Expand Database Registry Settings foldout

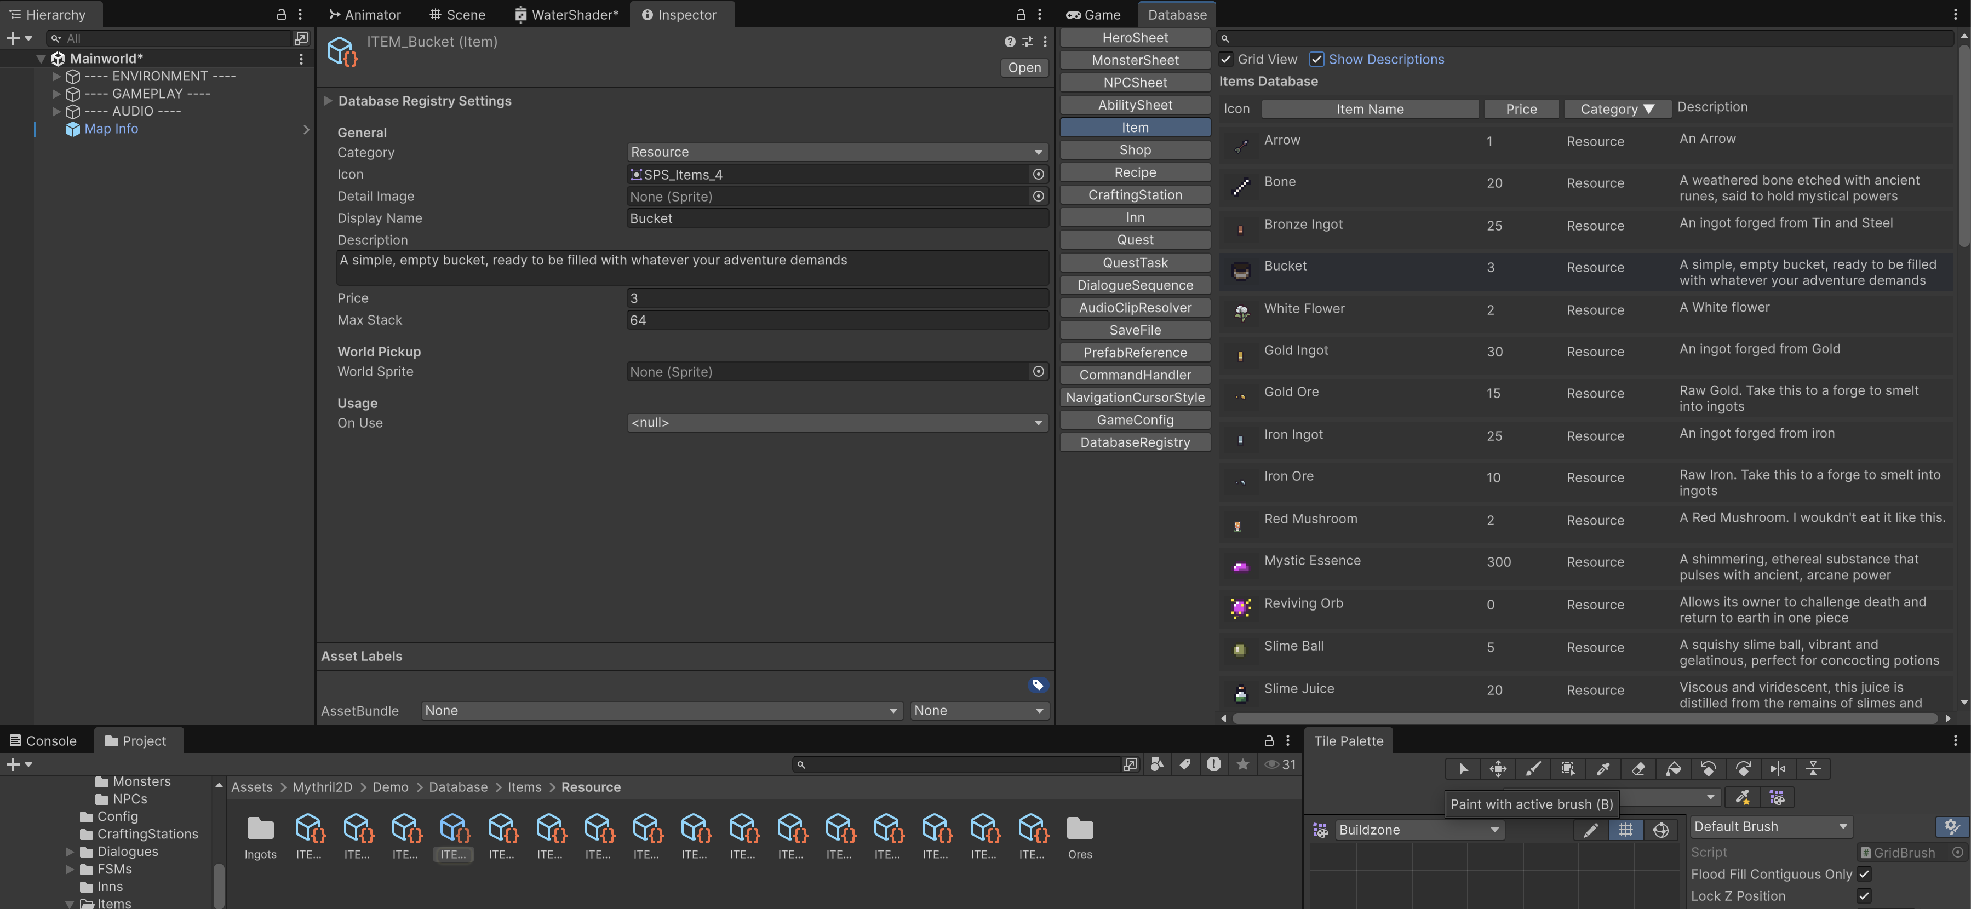(x=328, y=101)
